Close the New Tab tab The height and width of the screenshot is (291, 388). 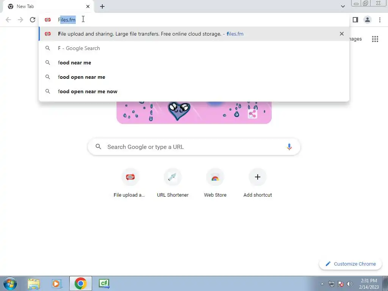(88, 6)
